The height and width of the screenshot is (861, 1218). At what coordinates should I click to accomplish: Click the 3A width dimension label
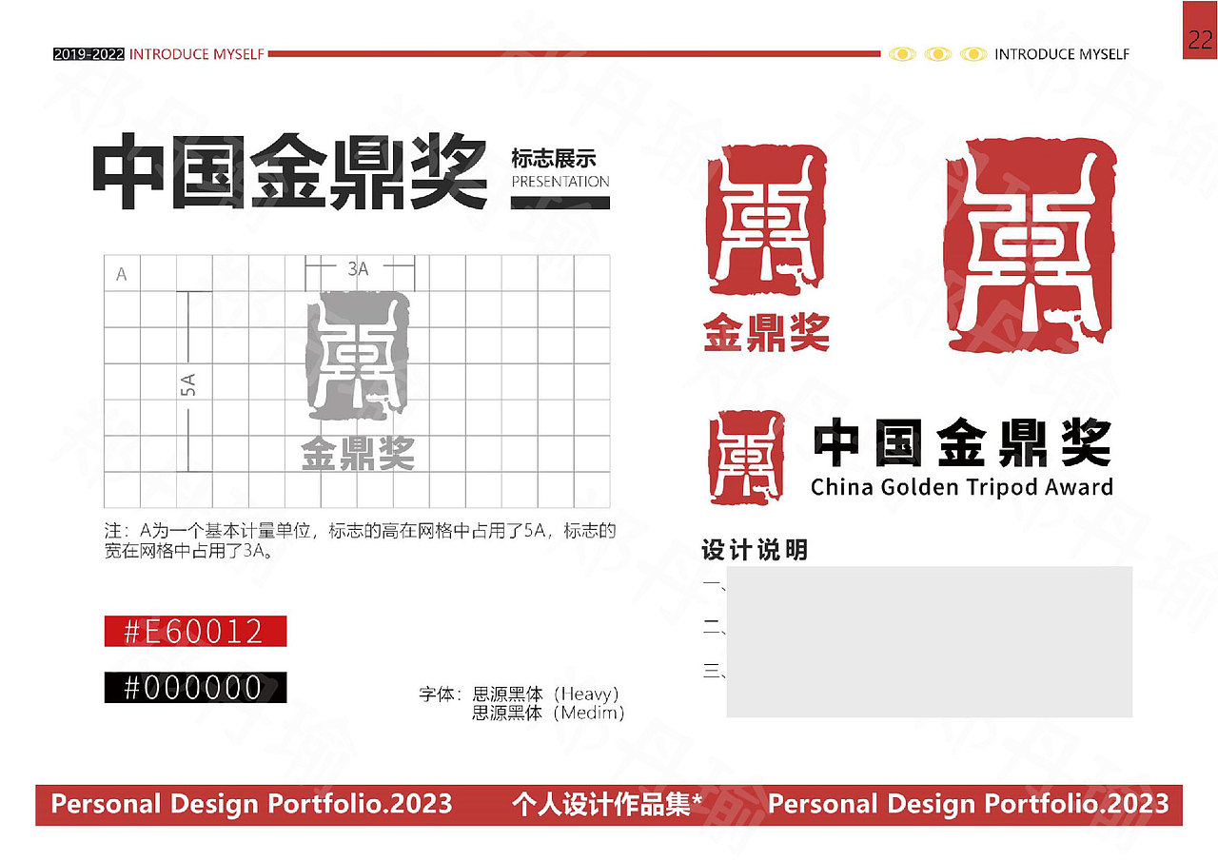(359, 269)
